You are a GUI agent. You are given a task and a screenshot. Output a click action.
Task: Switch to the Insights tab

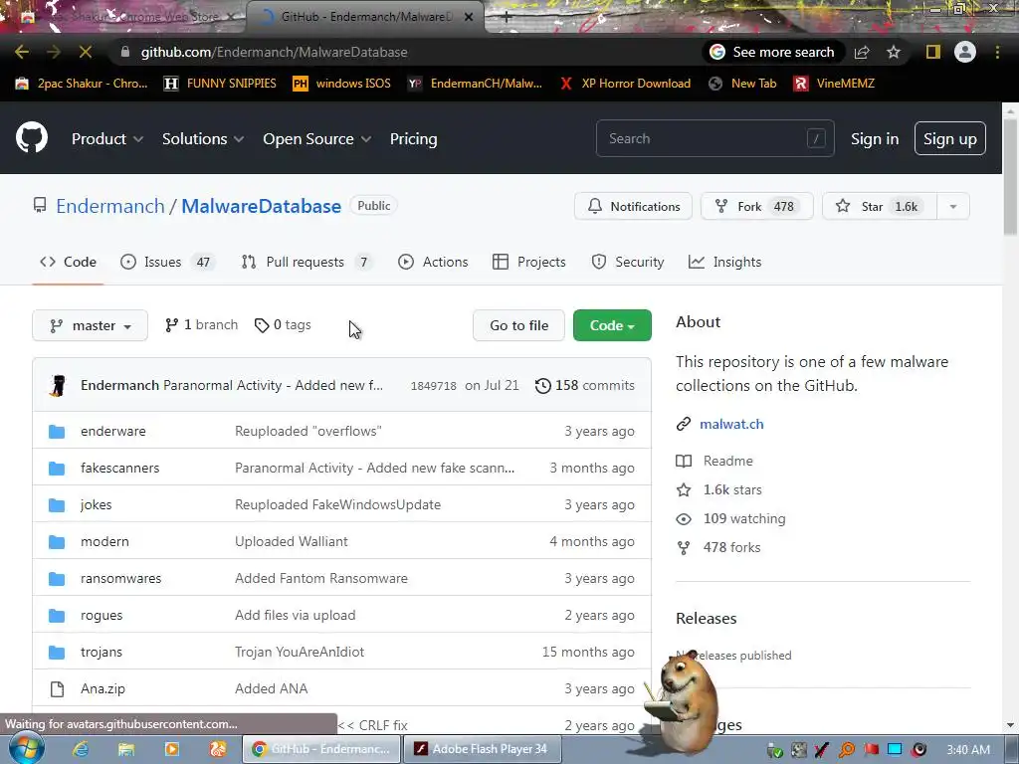(x=725, y=262)
